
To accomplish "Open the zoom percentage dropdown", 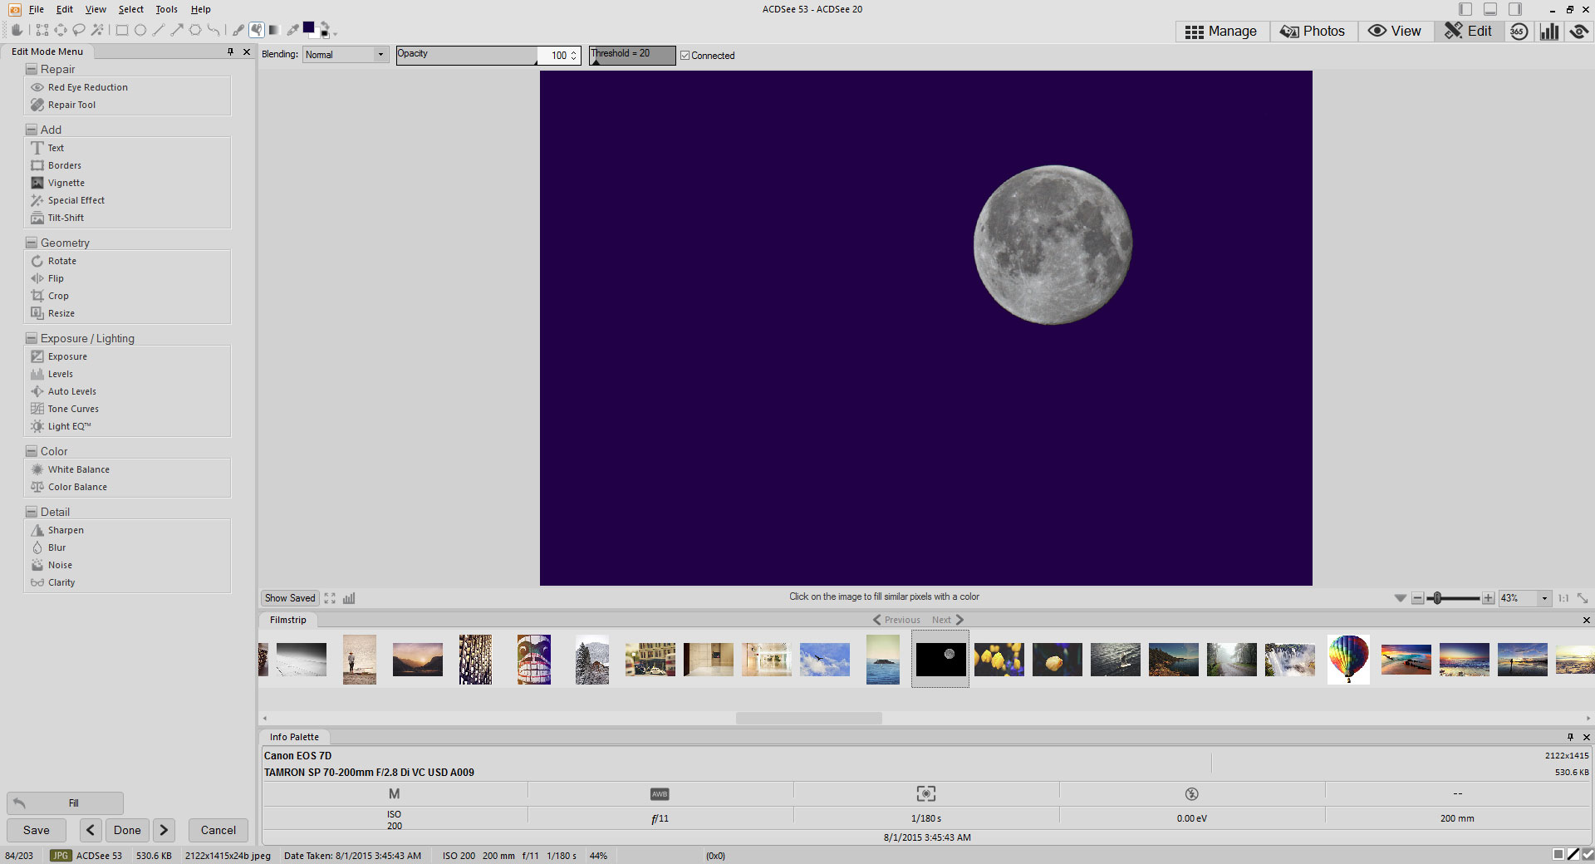I will (x=1544, y=598).
